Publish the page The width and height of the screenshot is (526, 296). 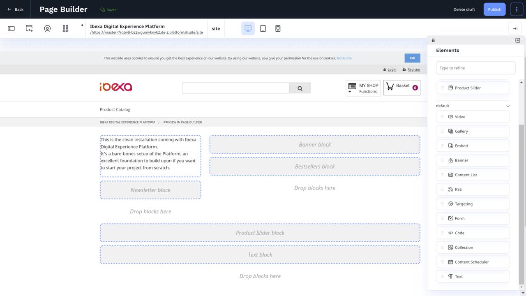tap(494, 9)
